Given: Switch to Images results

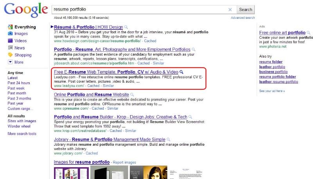Looking at the screenshot, I should point(21,34).
